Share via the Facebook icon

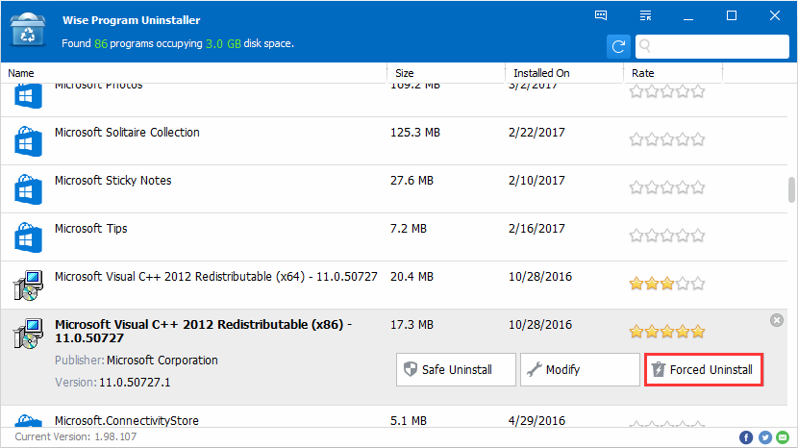(x=746, y=436)
